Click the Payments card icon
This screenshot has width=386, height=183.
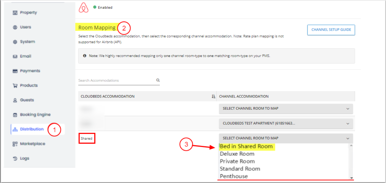tap(15, 71)
